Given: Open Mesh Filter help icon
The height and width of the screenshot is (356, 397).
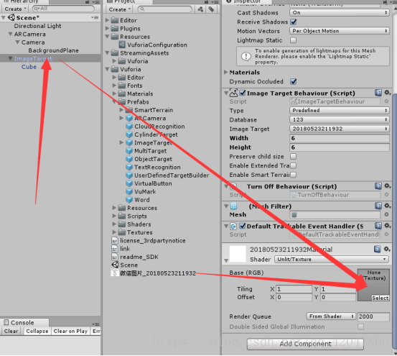Looking at the screenshot, I should coord(378,206).
